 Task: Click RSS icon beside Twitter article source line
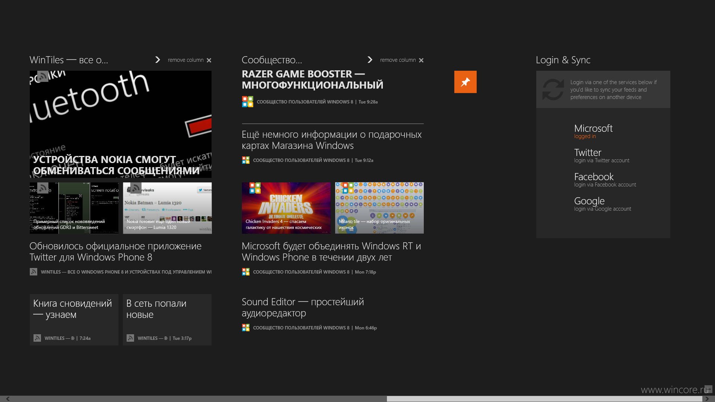coord(34,272)
